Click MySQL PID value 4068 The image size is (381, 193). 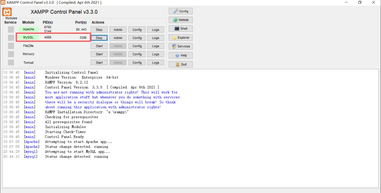point(48,37)
